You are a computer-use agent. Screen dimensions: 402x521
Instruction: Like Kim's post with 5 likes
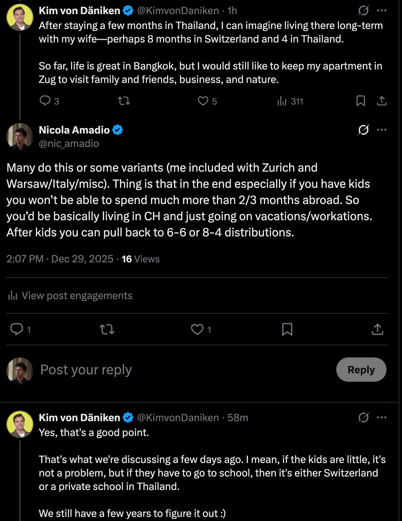coord(203,101)
